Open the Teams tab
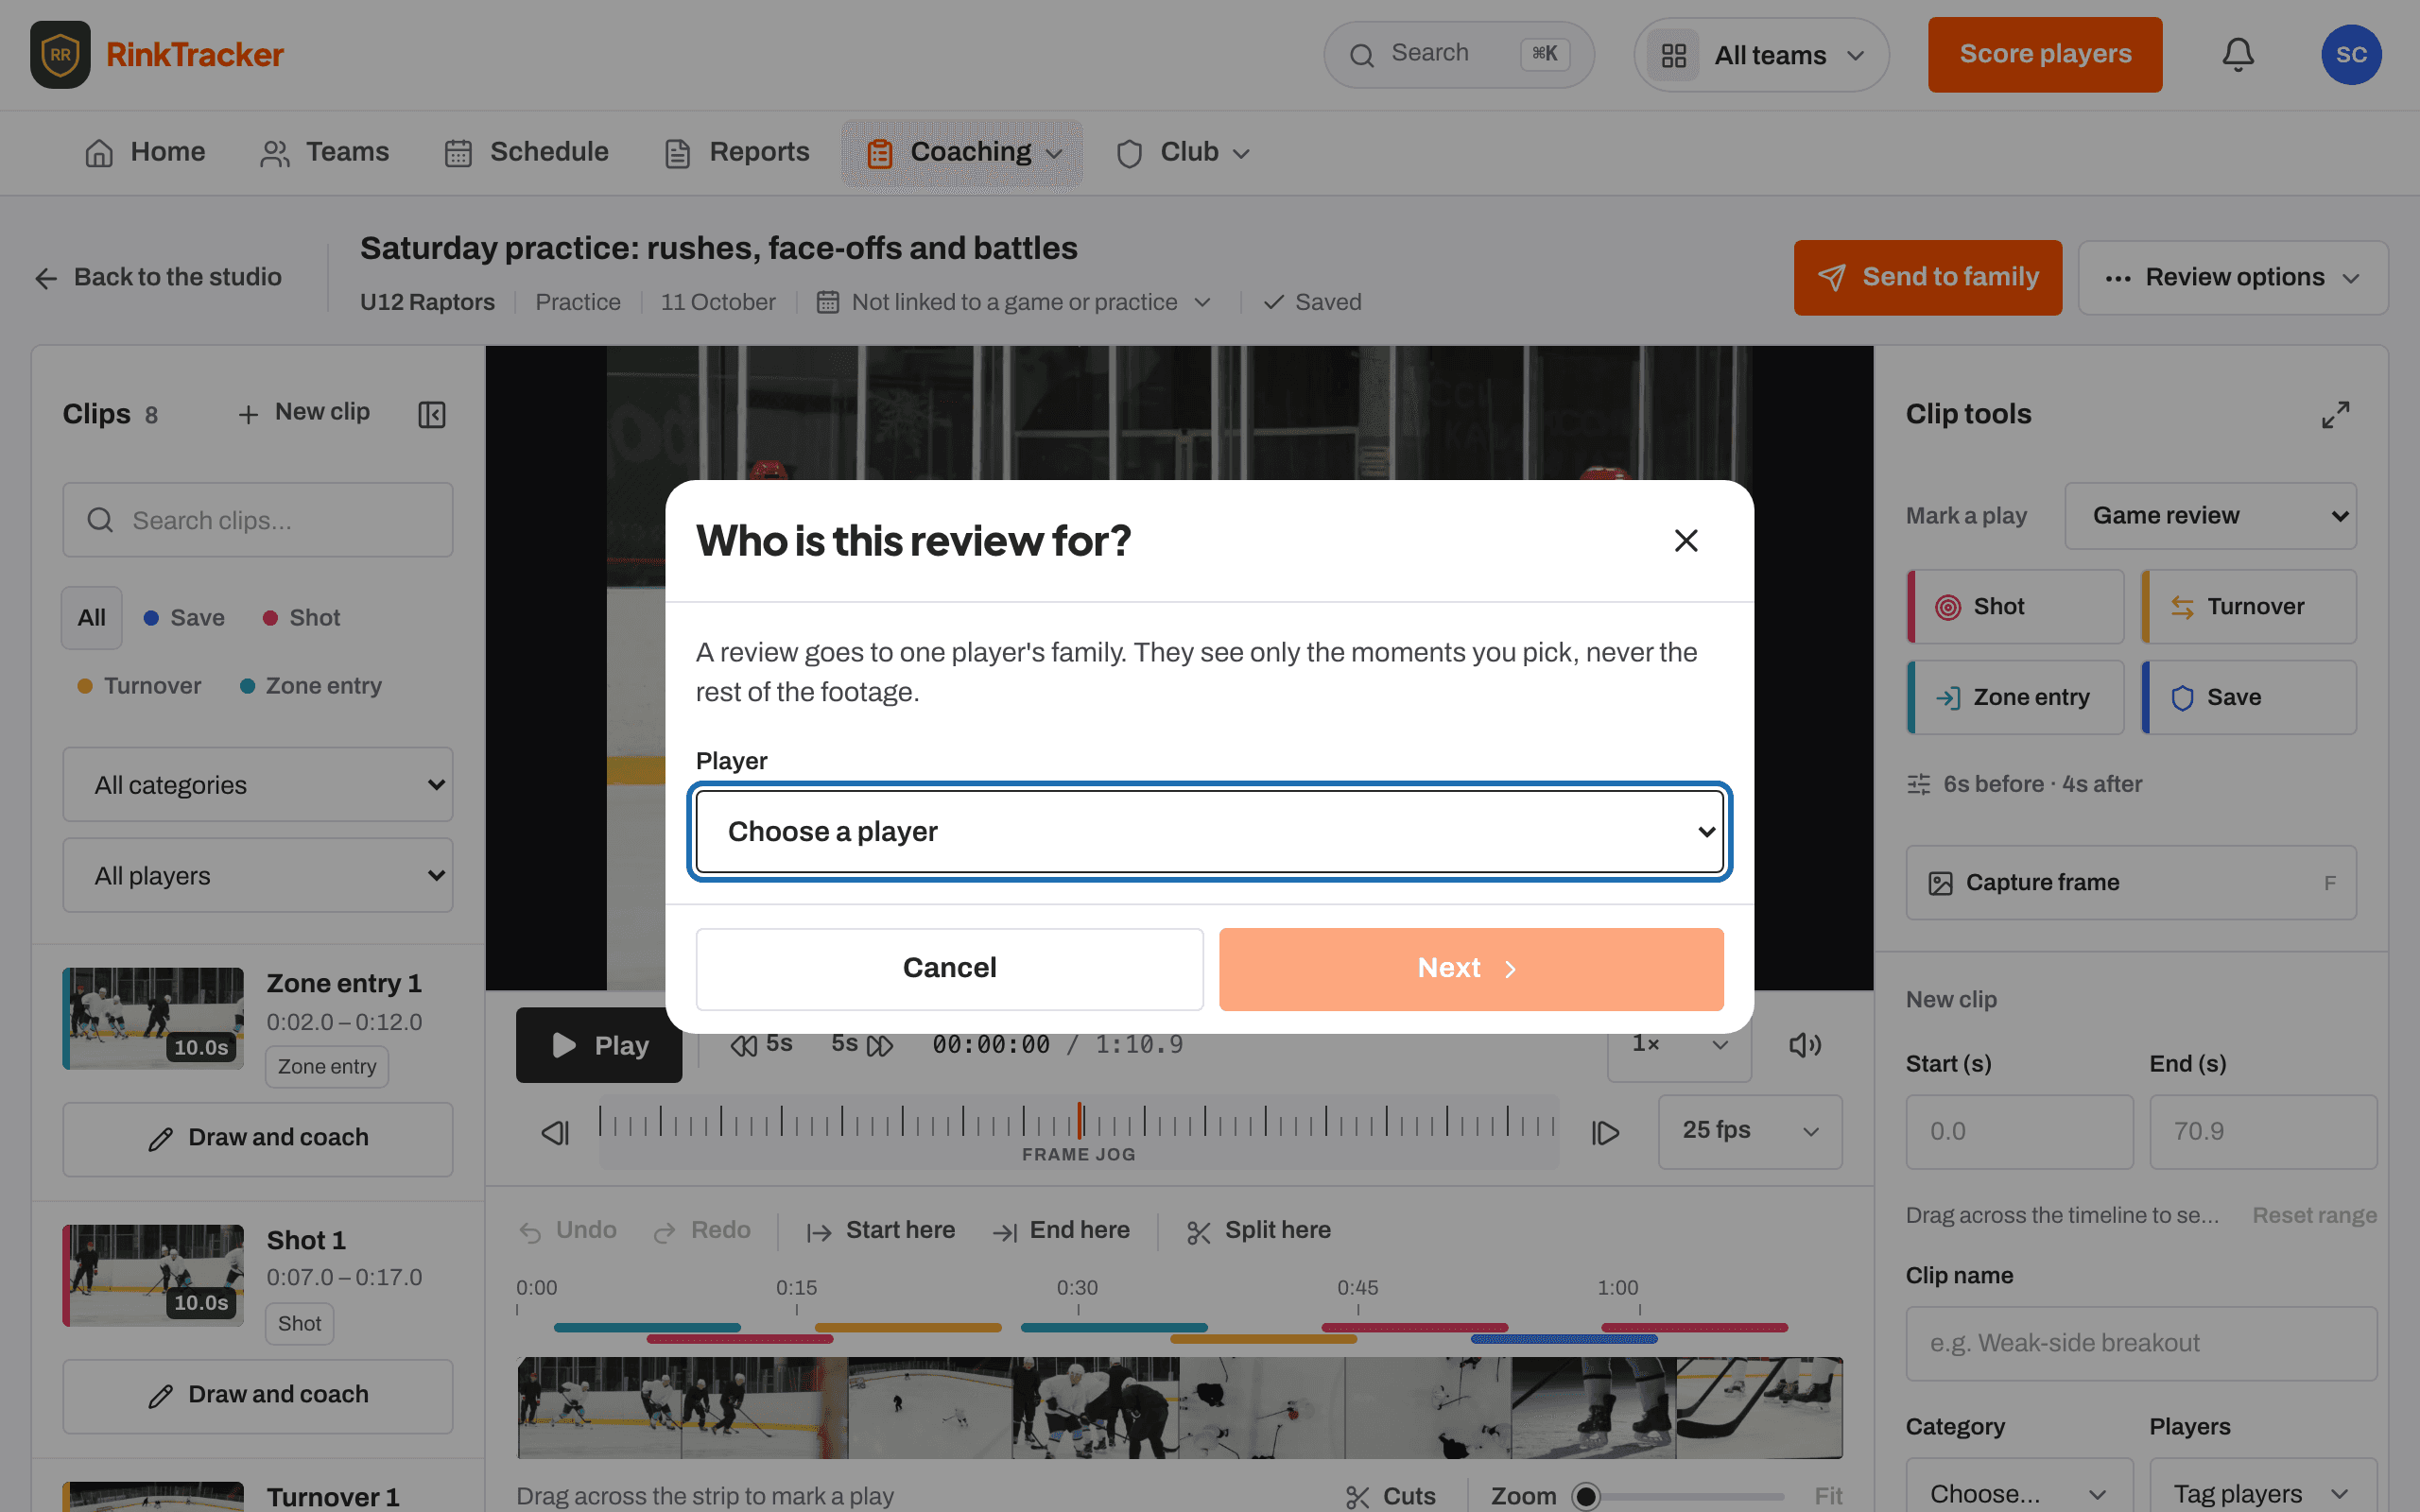The width and height of the screenshot is (2420, 1512). tap(325, 153)
